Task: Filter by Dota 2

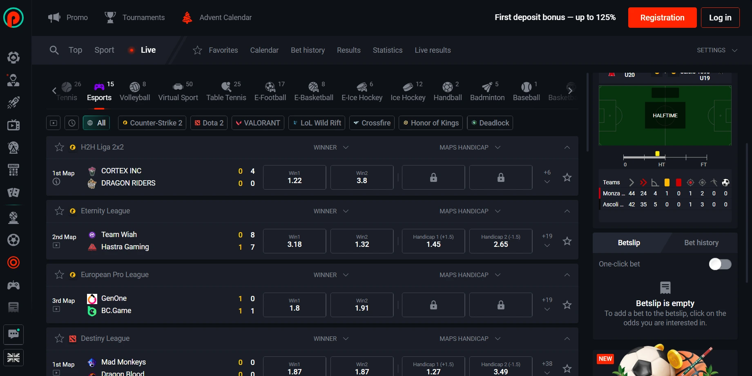Action: (209, 123)
